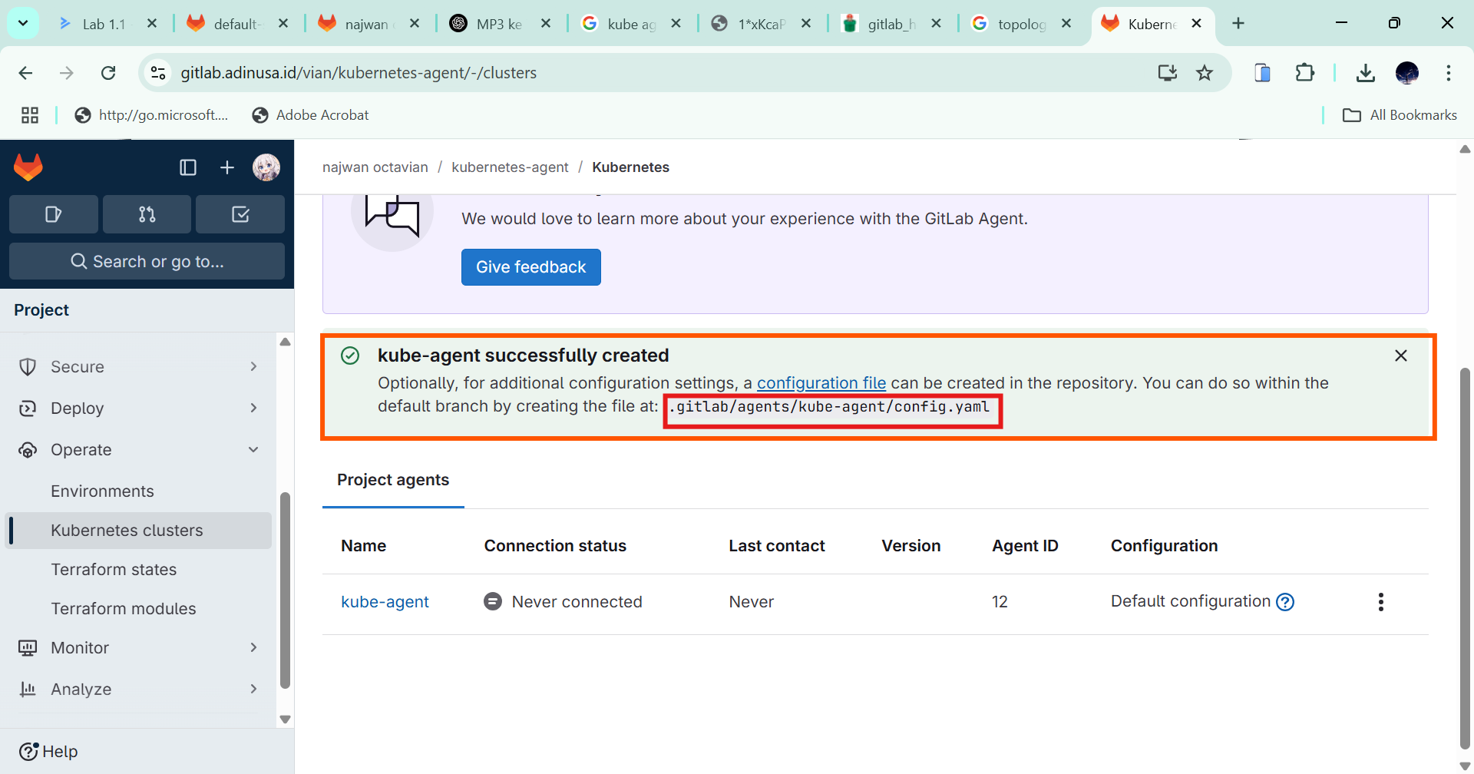Screen dimensions: 1474x774
Task: Reload the current page
Action: pyautogui.click(x=108, y=73)
